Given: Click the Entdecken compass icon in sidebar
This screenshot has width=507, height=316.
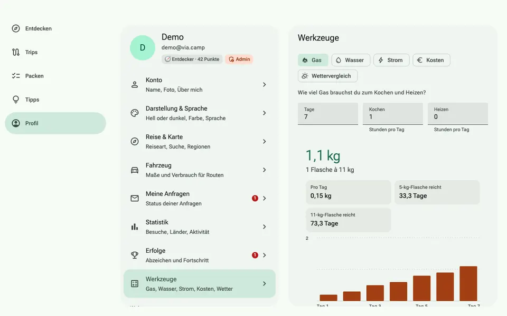Looking at the screenshot, I should 16,28.
